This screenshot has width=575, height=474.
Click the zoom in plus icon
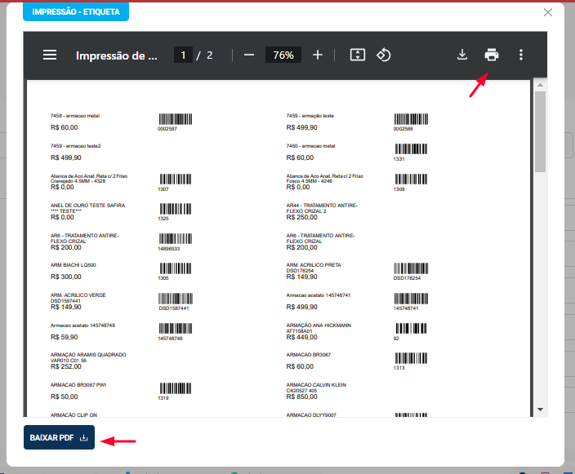318,55
